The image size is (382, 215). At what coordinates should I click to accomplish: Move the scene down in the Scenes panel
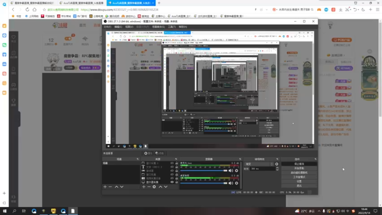pos(122,187)
